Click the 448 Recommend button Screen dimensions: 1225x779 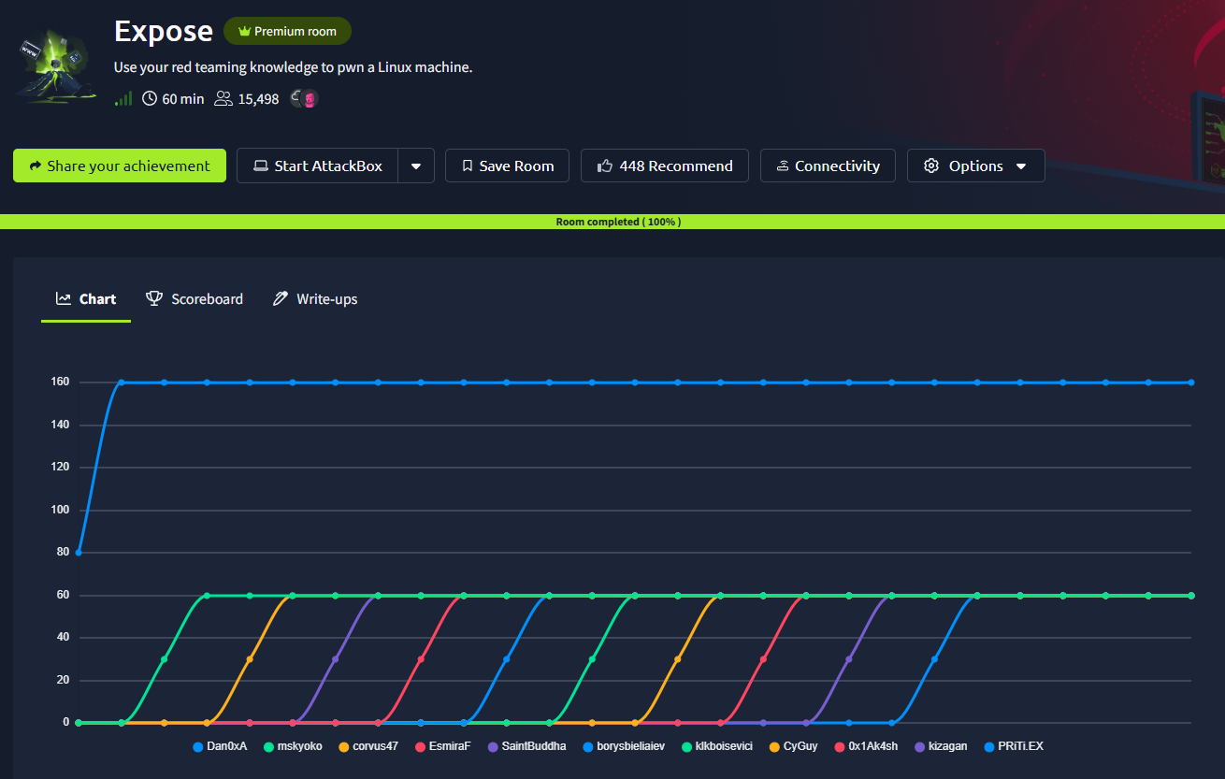click(664, 166)
